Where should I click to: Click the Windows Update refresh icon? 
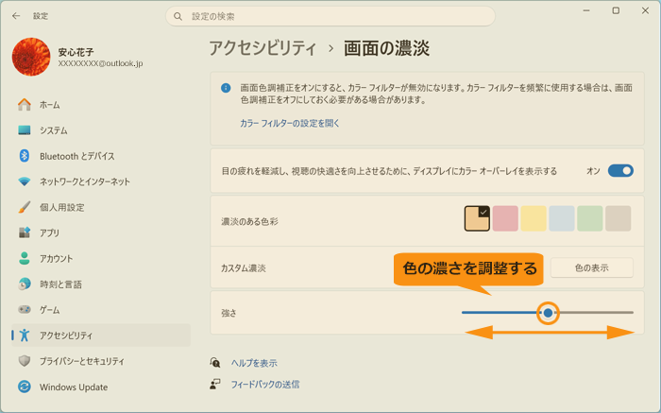(x=25, y=387)
